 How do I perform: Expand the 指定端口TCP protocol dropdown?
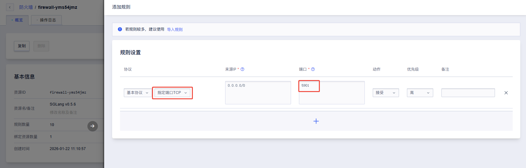pyautogui.click(x=172, y=93)
